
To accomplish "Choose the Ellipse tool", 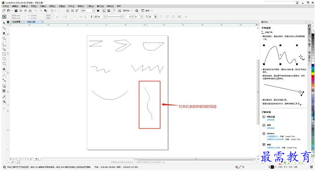I will click(x=4, y=59).
